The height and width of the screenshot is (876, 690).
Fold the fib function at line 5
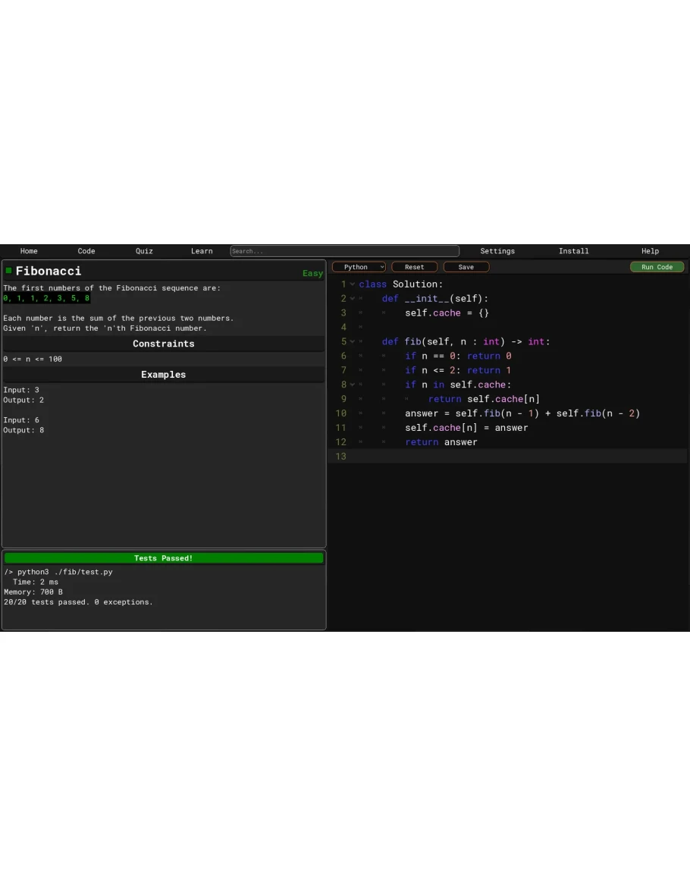[353, 342]
